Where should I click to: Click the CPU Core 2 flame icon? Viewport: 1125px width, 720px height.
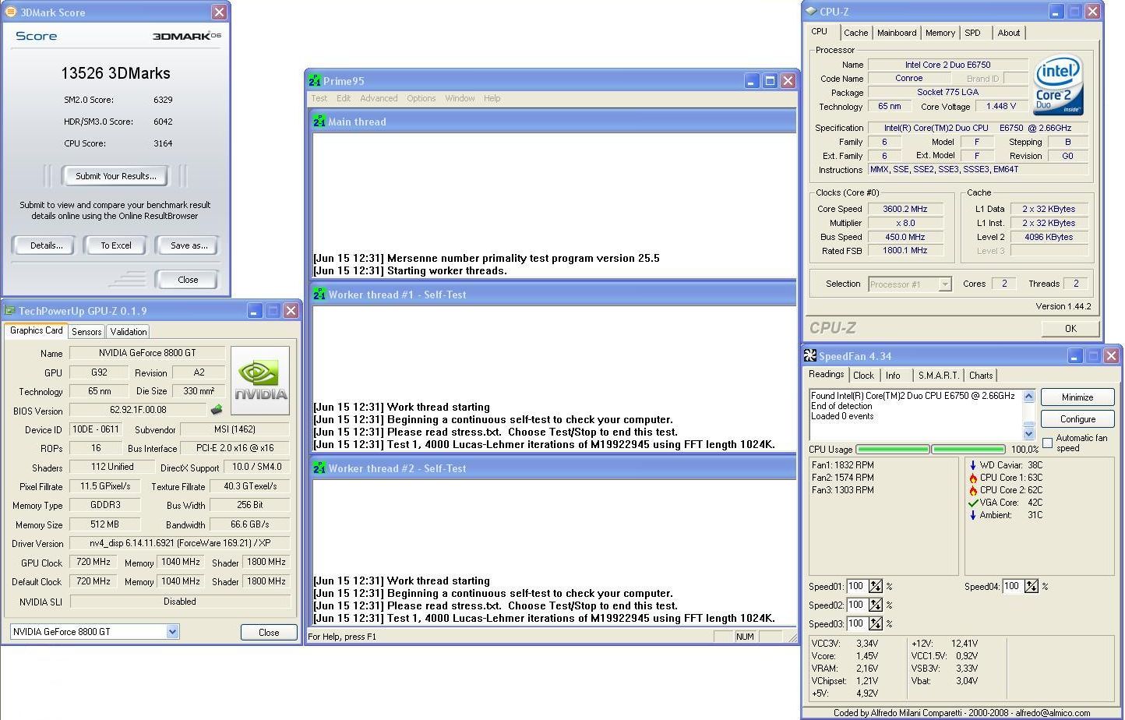[x=973, y=490]
